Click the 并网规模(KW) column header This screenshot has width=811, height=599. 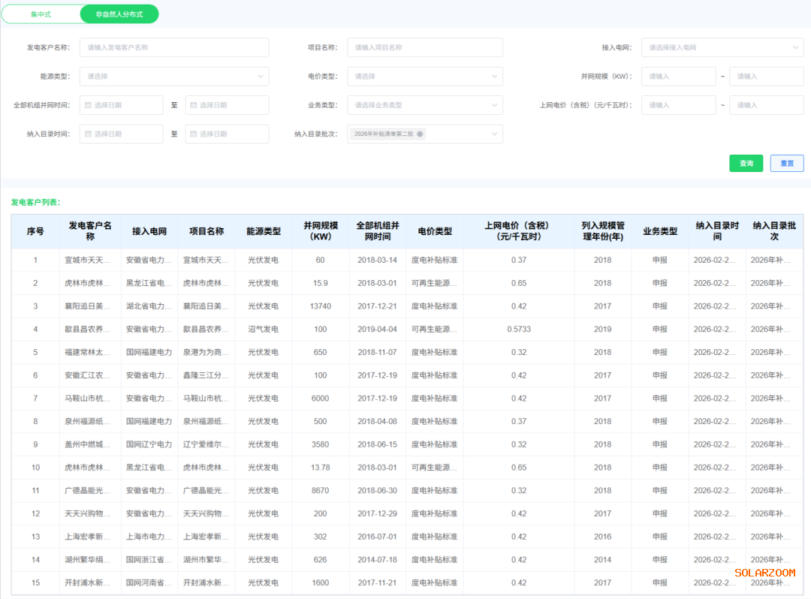[321, 231]
